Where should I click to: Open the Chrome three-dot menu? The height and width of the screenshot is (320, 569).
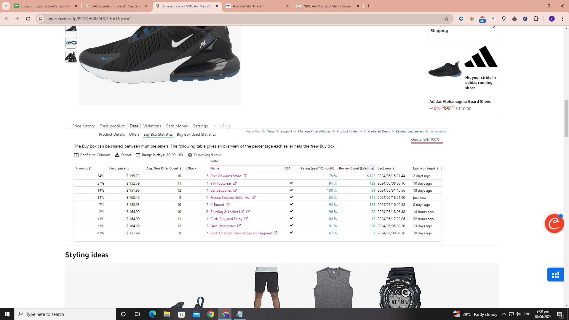pos(563,18)
